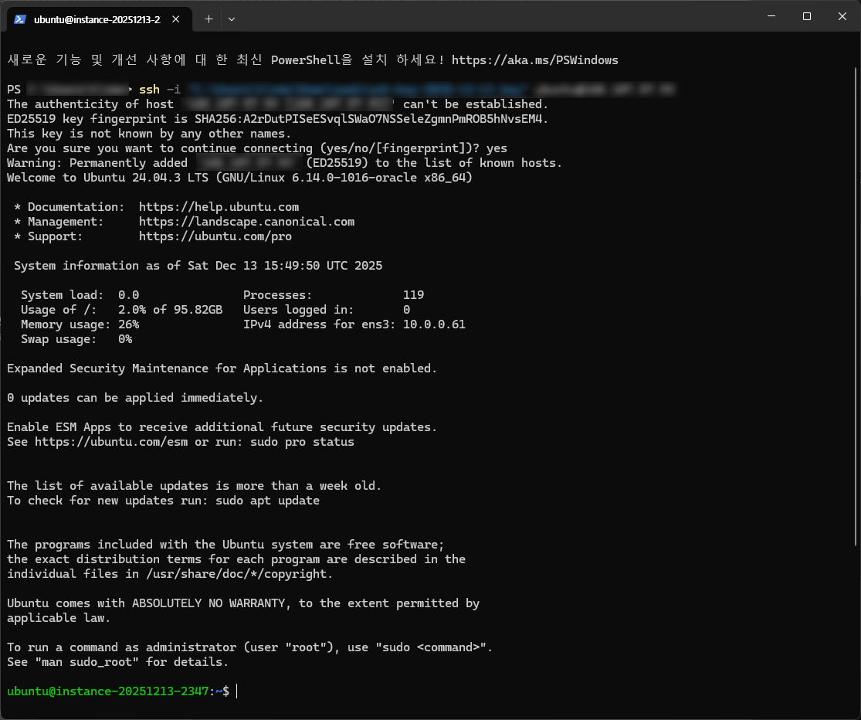Open the https://ubuntu.com/esm link
Image resolution: width=861 pixels, height=720 pixels.
[x=111, y=442]
